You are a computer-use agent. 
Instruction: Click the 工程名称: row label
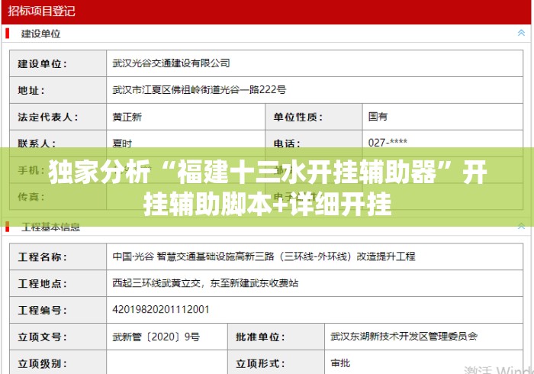43,256
